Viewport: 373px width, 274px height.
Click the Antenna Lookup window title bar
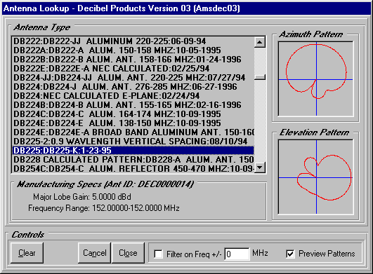(187, 8)
